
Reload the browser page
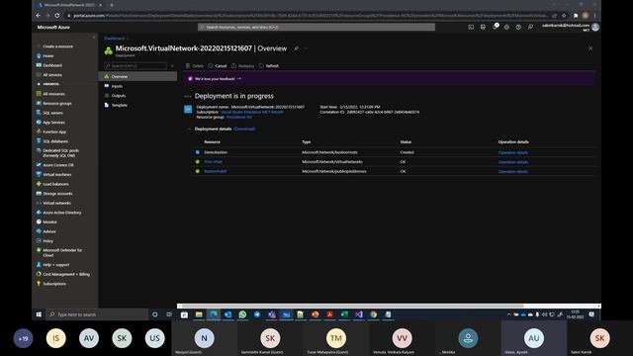(57, 16)
